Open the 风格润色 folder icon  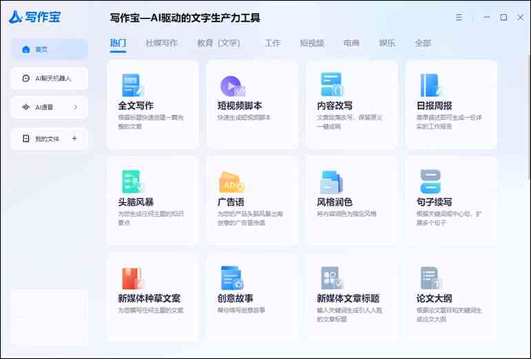(x=331, y=182)
